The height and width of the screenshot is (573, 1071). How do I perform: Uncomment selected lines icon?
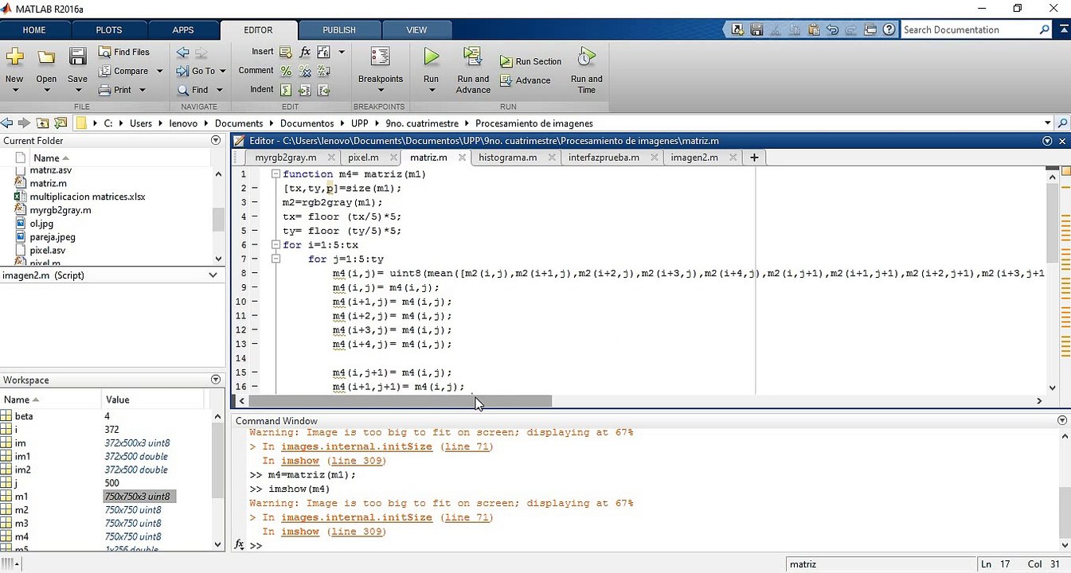(x=304, y=71)
